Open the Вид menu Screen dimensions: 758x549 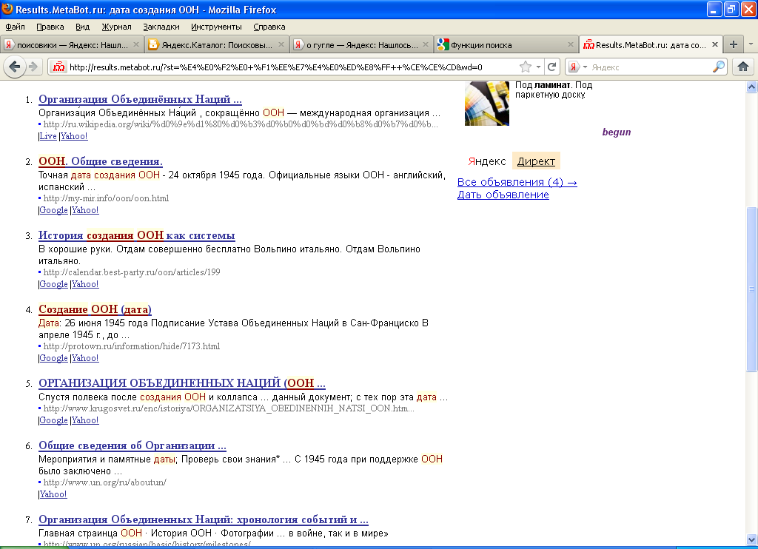(x=83, y=27)
